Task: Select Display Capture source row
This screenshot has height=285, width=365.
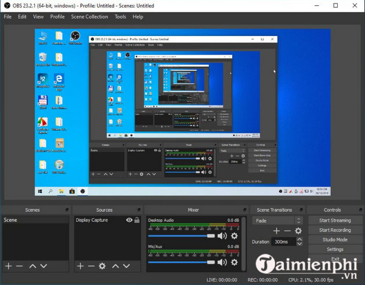Action: pyautogui.click(x=108, y=220)
